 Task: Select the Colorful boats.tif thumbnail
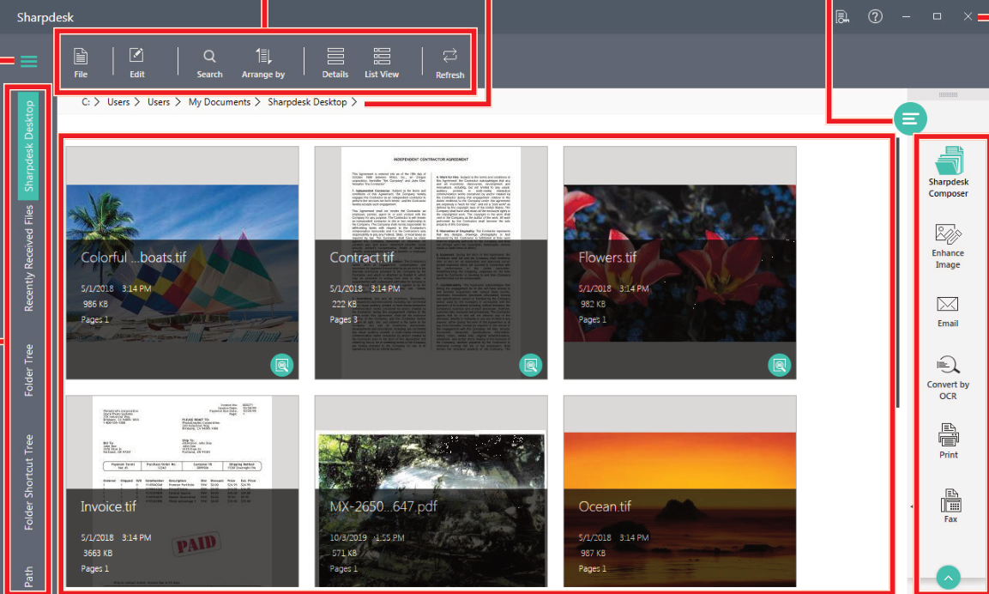point(183,263)
